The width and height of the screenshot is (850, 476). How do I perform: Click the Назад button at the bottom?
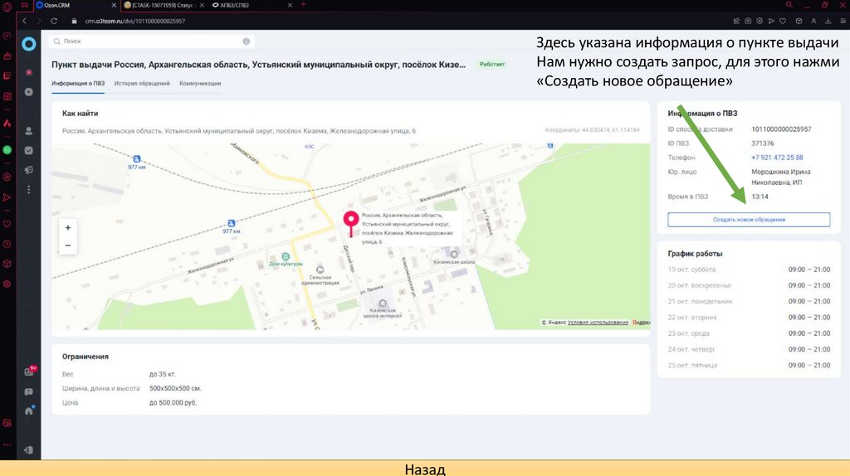[x=425, y=469]
